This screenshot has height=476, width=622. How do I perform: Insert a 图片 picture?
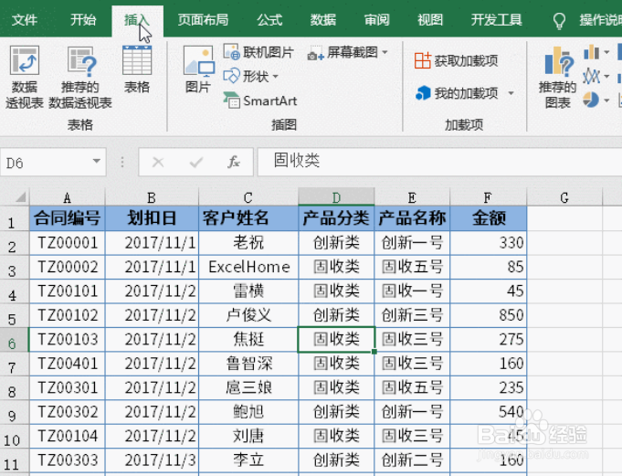click(x=198, y=69)
